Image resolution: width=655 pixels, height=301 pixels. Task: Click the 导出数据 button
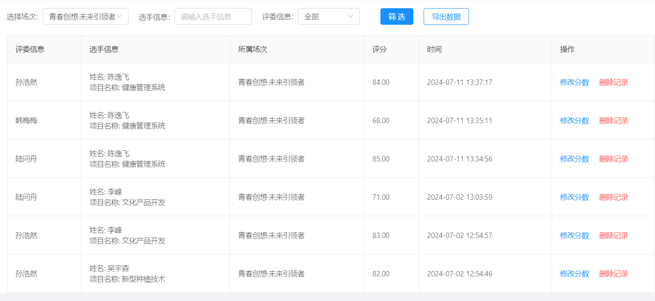(x=446, y=16)
